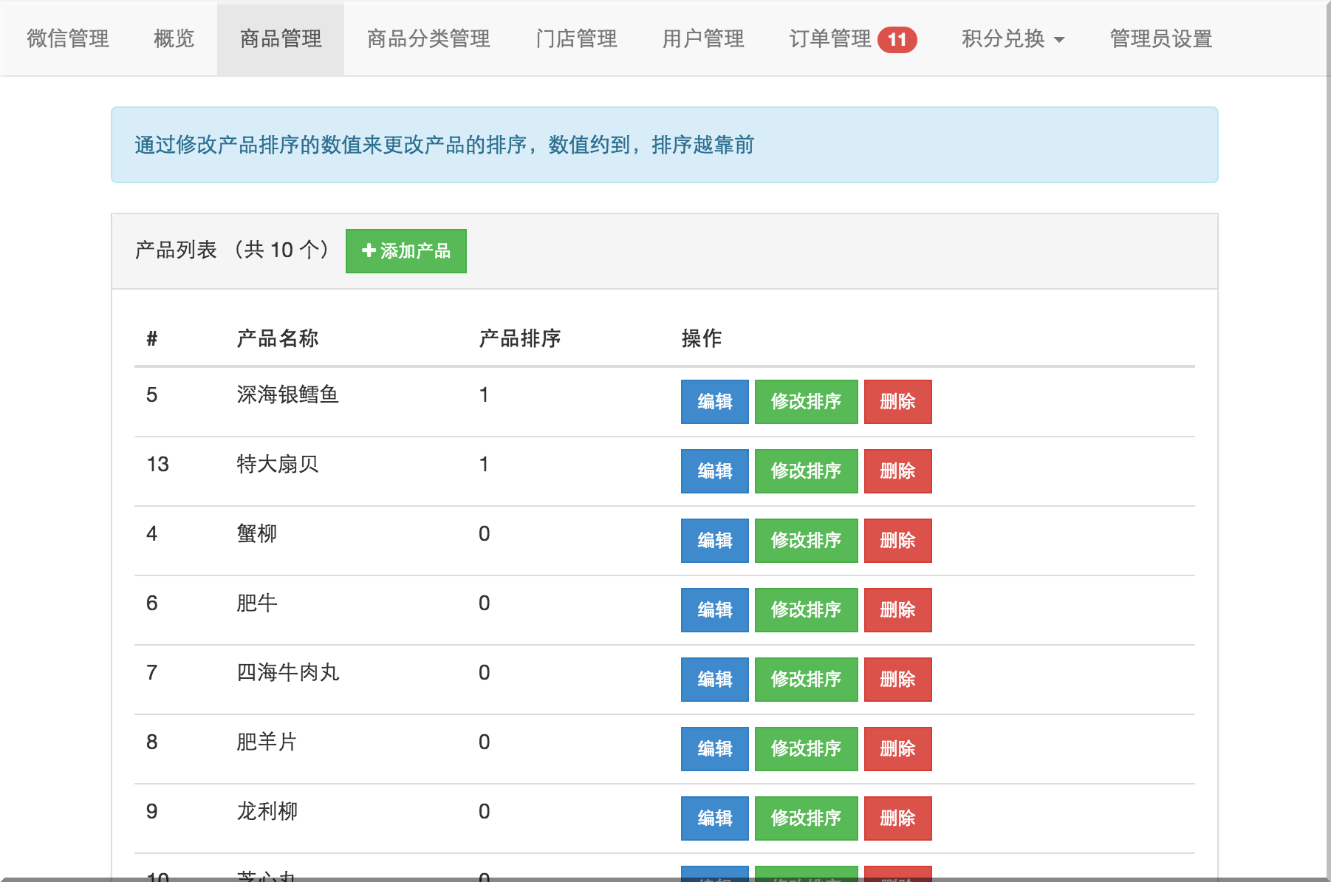Click 删除 for 四海牛肉丸
This screenshot has height=882, width=1331.
tap(897, 679)
